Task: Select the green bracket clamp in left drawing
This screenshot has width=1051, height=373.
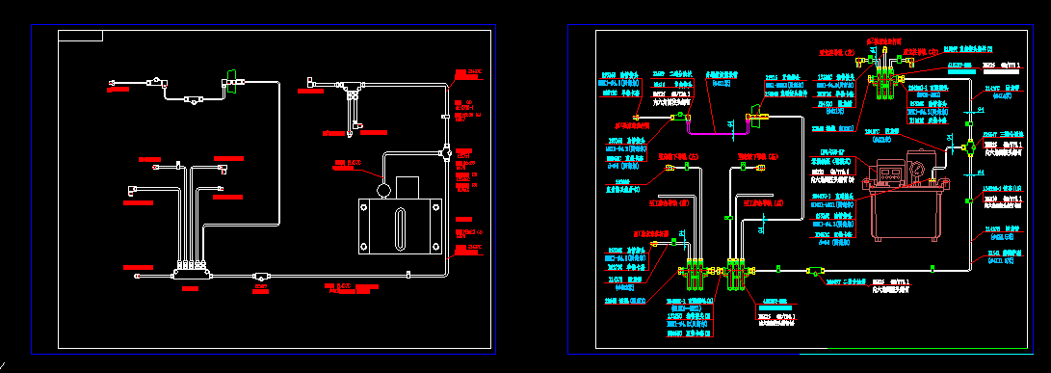Action: [x=232, y=81]
